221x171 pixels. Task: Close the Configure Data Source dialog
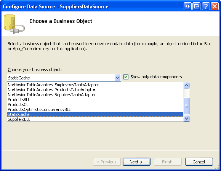point(215,6)
